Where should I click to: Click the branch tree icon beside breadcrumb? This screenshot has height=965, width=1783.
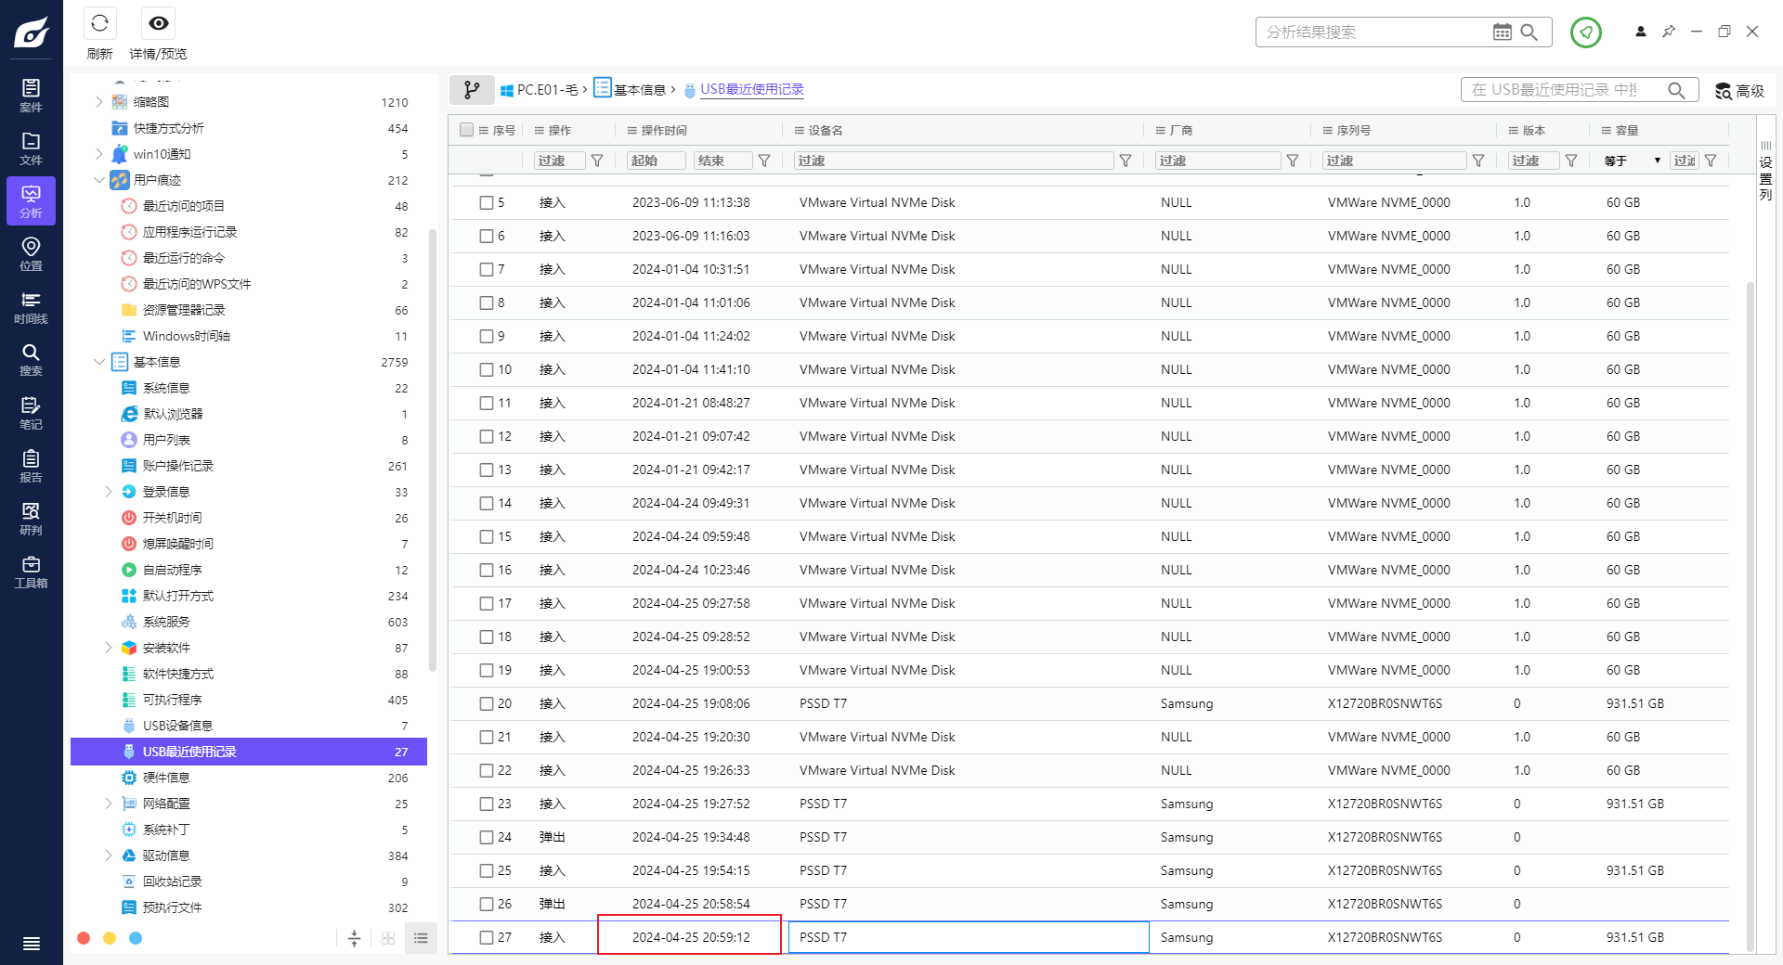[x=472, y=90]
